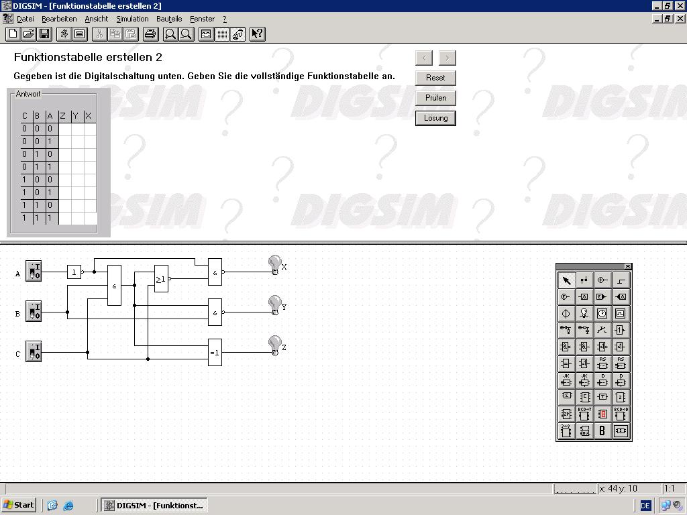Image resolution: width=687 pixels, height=515 pixels.
Task: Pick the first D flip-flop component
Action: tap(602, 380)
